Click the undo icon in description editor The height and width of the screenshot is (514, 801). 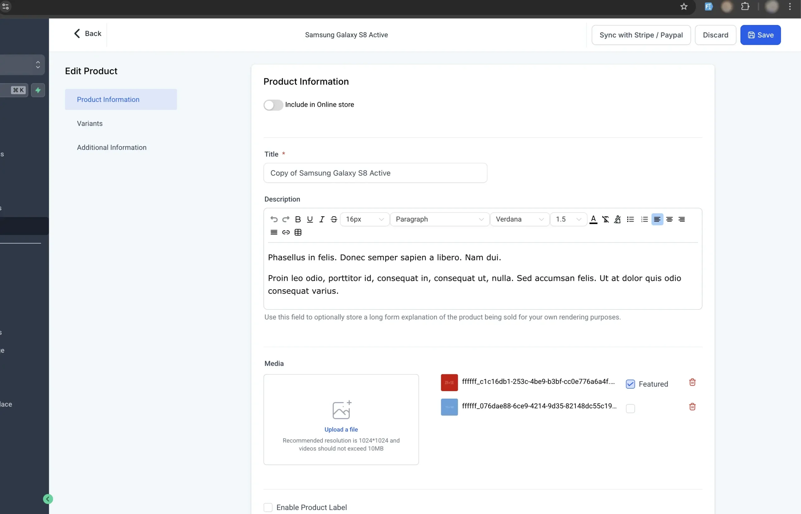tap(273, 219)
